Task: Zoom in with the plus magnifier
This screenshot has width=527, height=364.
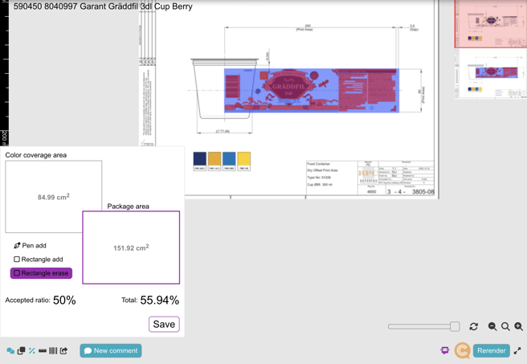Action: point(519,327)
